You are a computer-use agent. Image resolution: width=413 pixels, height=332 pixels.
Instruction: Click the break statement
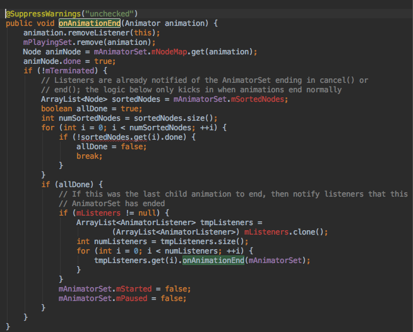87,156
